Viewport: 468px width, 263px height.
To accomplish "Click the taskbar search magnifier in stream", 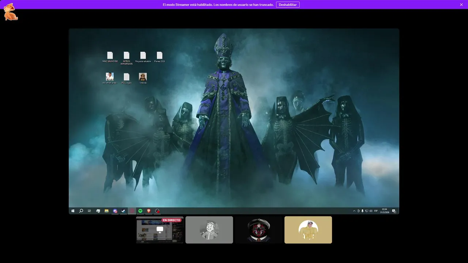I will 81,211.
